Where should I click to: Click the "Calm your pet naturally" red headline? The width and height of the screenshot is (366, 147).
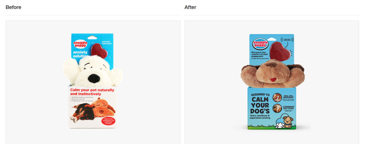tap(92, 92)
